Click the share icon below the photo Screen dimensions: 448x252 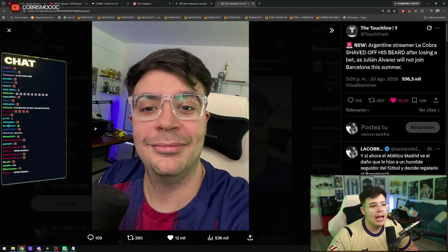[x=250, y=238]
